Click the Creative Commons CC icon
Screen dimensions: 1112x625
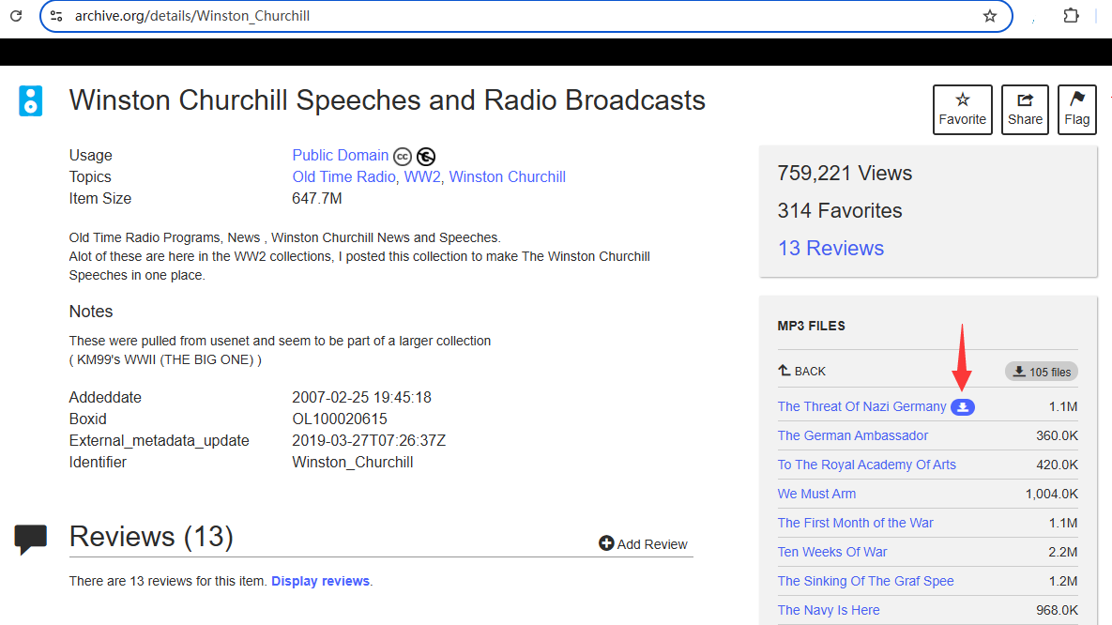point(403,156)
